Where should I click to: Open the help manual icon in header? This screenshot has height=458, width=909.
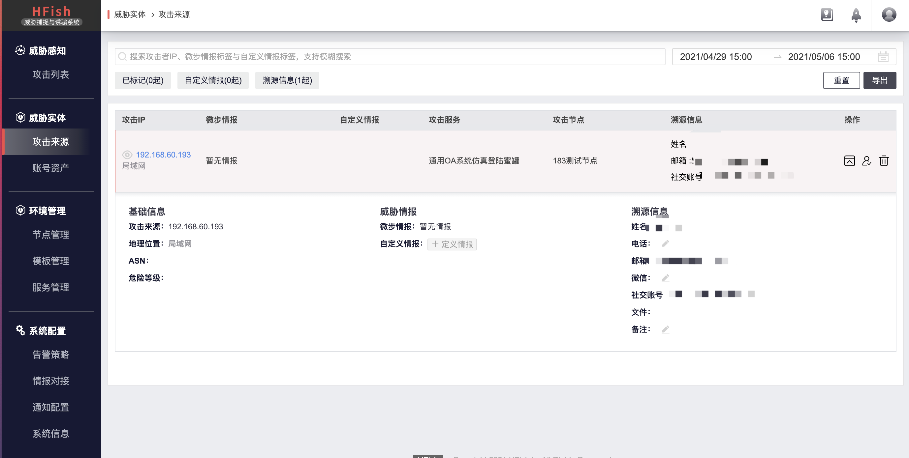pyautogui.click(x=827, y=15)
